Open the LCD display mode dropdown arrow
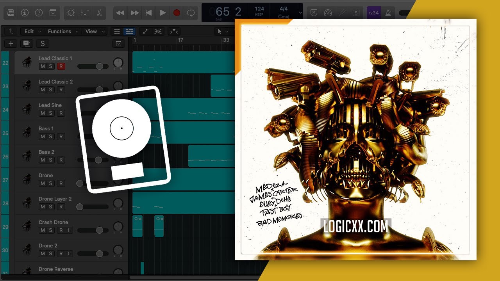The image size is (500, 281). [x=300, y=12]
